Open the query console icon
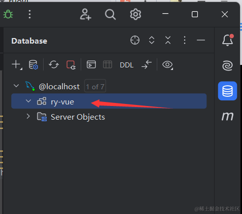The height and width of the screenshot is (214, 242). pyautogui.click(x=91, y=64)
